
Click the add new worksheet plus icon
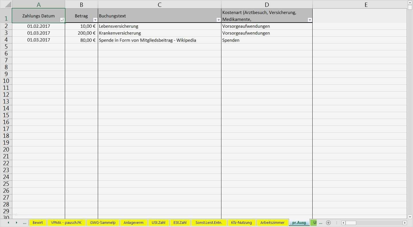click(328, 223)
